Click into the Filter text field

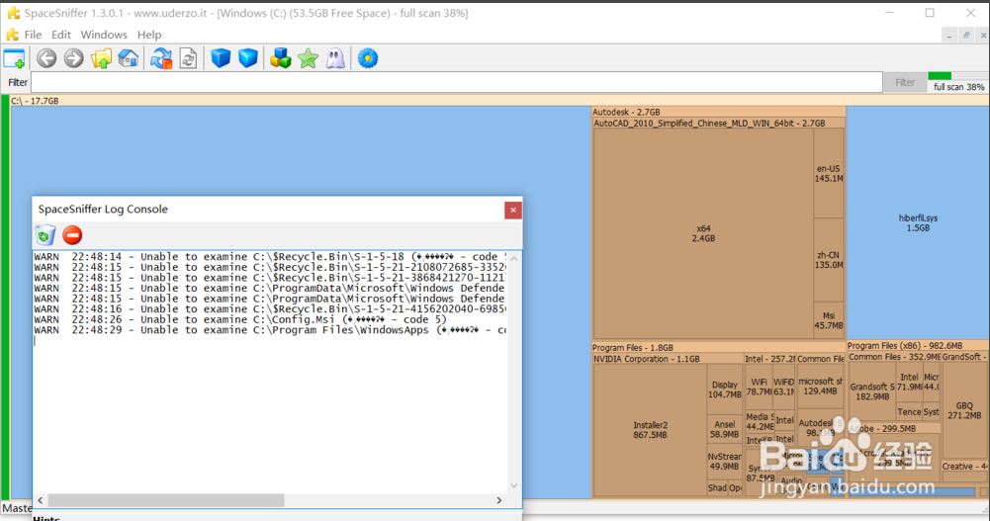coord(457,82)
